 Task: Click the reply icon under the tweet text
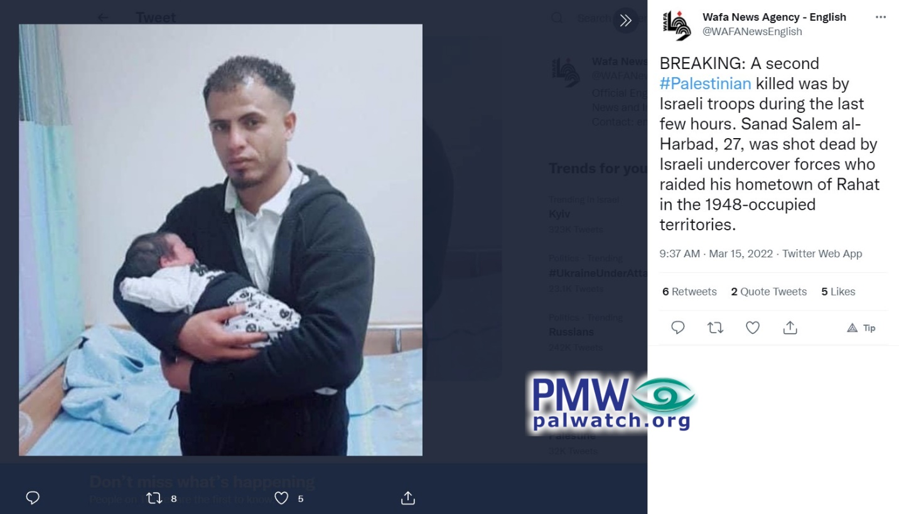678,328
